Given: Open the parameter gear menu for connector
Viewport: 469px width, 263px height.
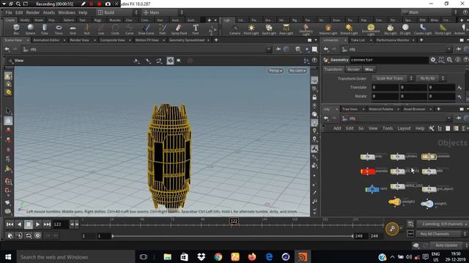Looking at the screenshot, I should click(x=433, y=60).
